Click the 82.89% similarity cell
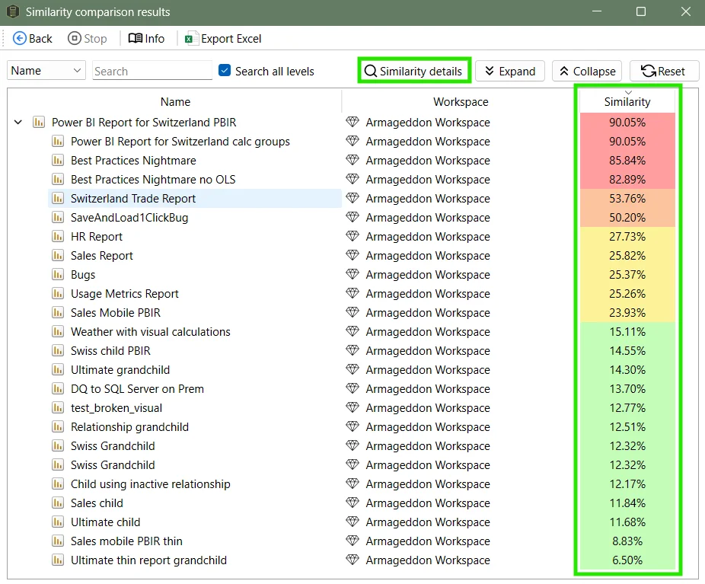 pos(627,180)
